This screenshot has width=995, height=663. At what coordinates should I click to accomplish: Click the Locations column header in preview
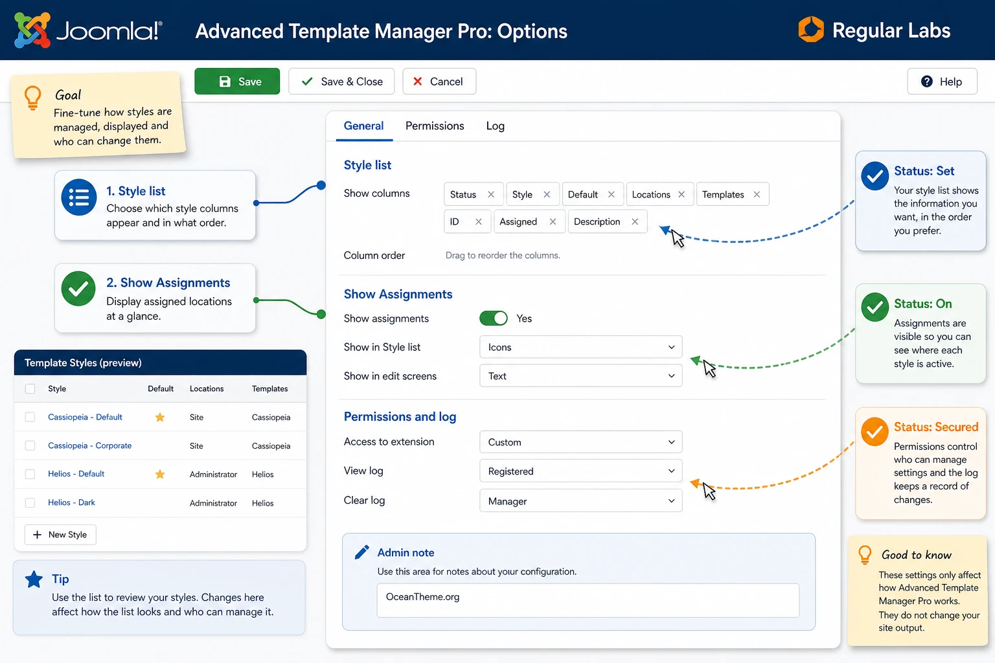click(207, 388)
